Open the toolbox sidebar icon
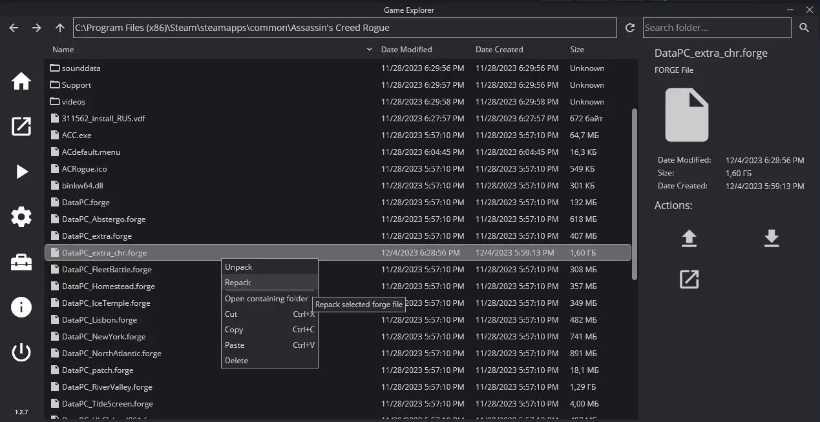Viewport: 820px width, 422px height. pos(21,262)
